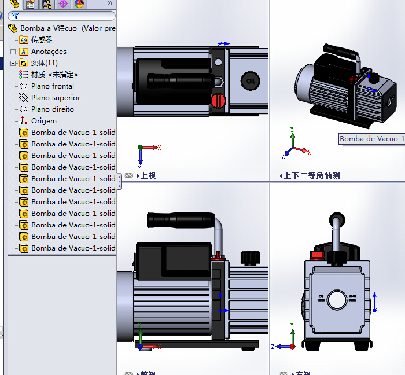Open the FeatureManager design tree tab

click(14, 4)
